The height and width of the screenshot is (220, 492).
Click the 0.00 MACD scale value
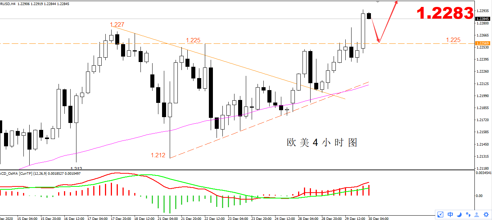480,196
